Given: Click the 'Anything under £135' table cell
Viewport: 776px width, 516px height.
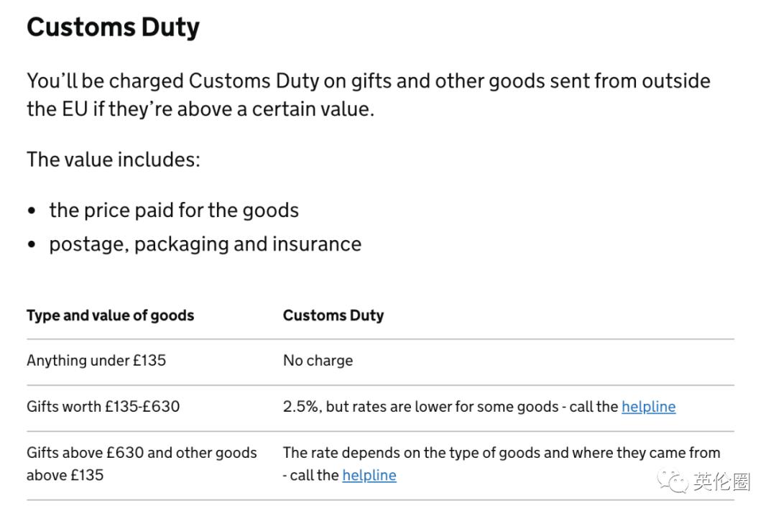Looking at the screenshot, I should click(96, 361).
